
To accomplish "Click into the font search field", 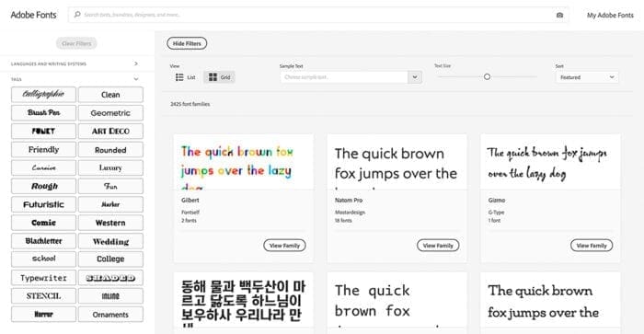I will (318, 15).
